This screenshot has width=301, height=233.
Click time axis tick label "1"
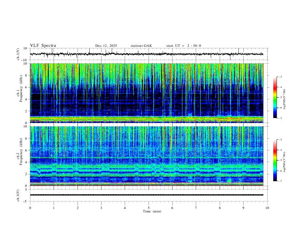54,208
